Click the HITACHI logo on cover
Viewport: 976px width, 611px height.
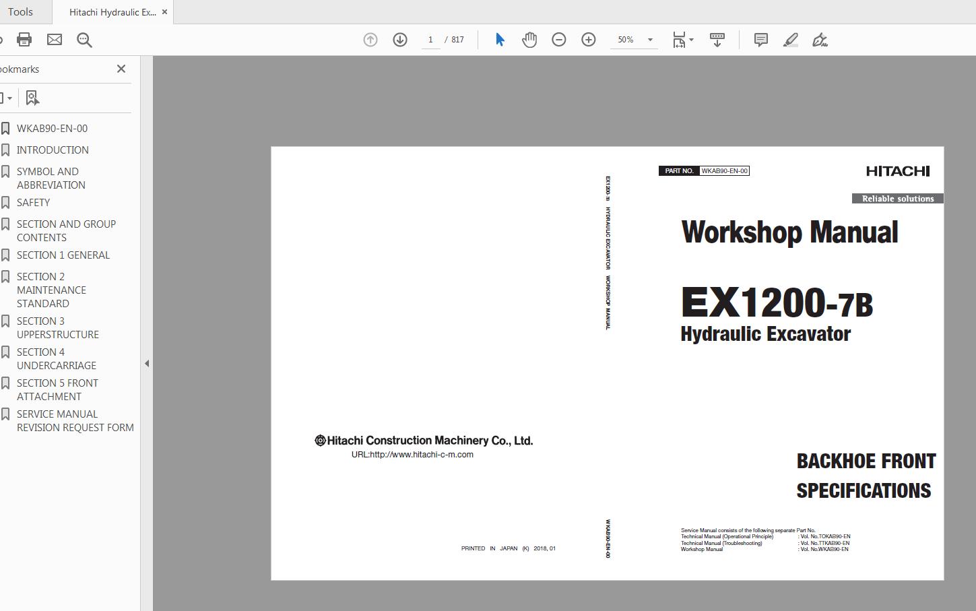pos(898,171)
